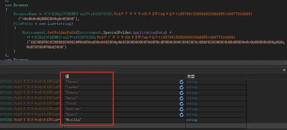
Task: Click refresh icon in the "Chrome" row
Action: (x=182, y=82)
